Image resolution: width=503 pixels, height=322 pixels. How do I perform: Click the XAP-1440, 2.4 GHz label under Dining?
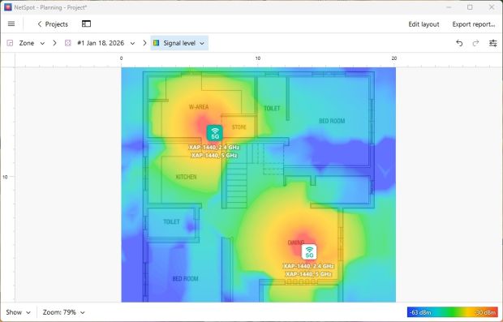(x=308, y=266)
